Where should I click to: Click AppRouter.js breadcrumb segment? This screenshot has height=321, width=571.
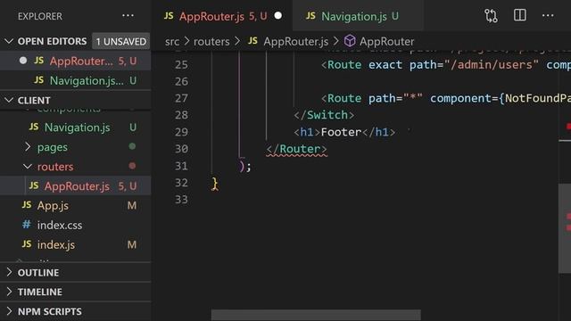pyautogui.click(x=295, y=41)
